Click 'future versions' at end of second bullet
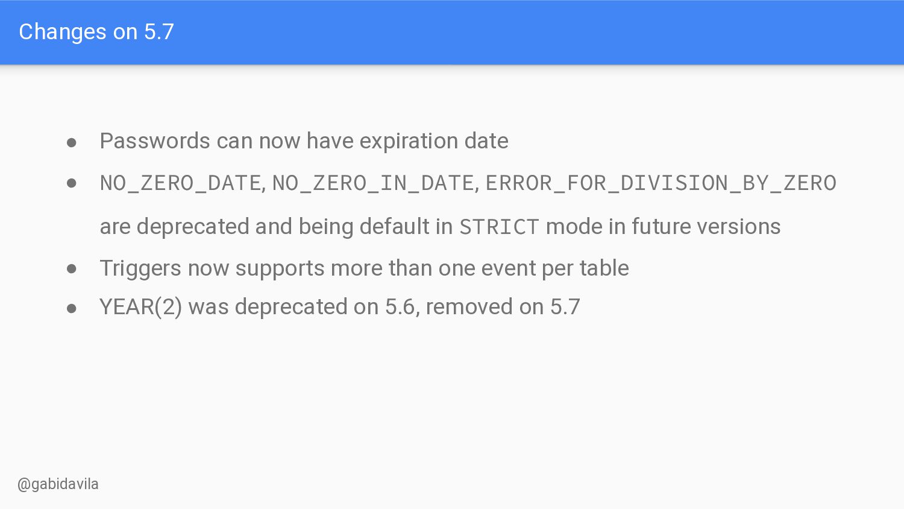The height and width of the screenshot is (509, 904). click(706, 227)
